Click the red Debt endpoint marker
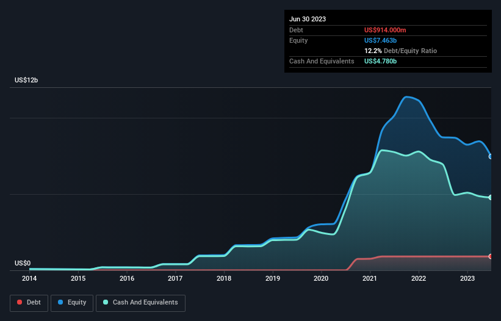Viewport: 501px width, 321px height. [491, 256]
